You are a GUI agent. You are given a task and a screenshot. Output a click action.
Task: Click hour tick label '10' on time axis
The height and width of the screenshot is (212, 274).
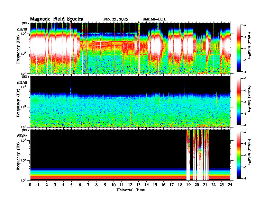coord(113,185)
